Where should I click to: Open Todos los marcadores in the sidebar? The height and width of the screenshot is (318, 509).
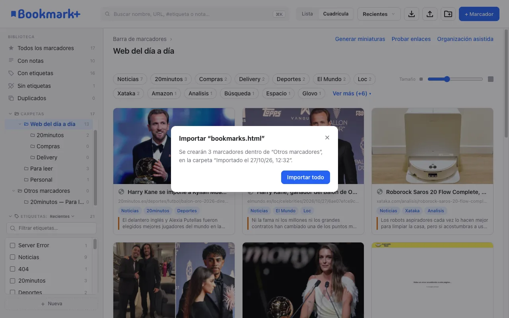click(x=52, y=48)
